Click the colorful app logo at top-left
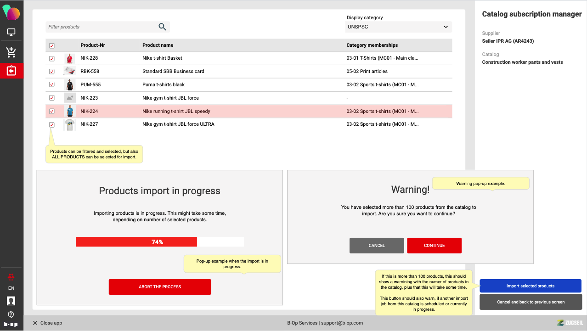587x331 pixels. pyautogui.click(x=11, y=12)
